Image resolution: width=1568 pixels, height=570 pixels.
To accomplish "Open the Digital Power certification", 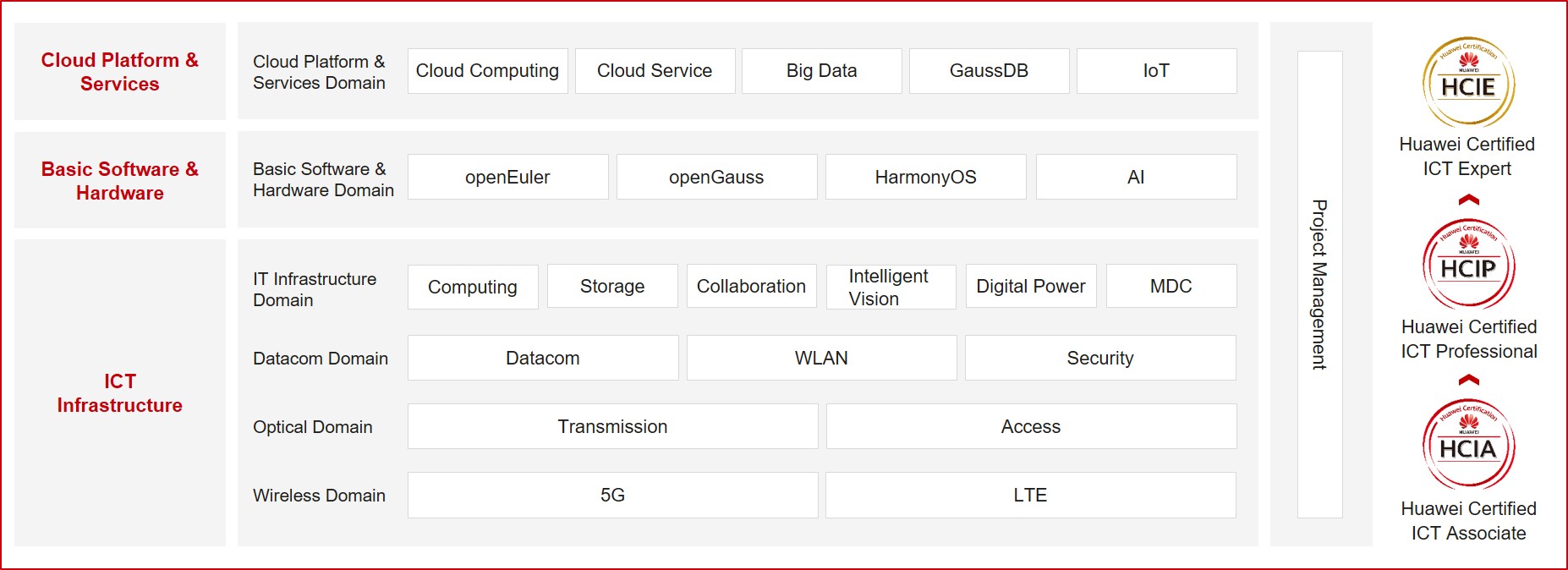I will (1030, 287).
